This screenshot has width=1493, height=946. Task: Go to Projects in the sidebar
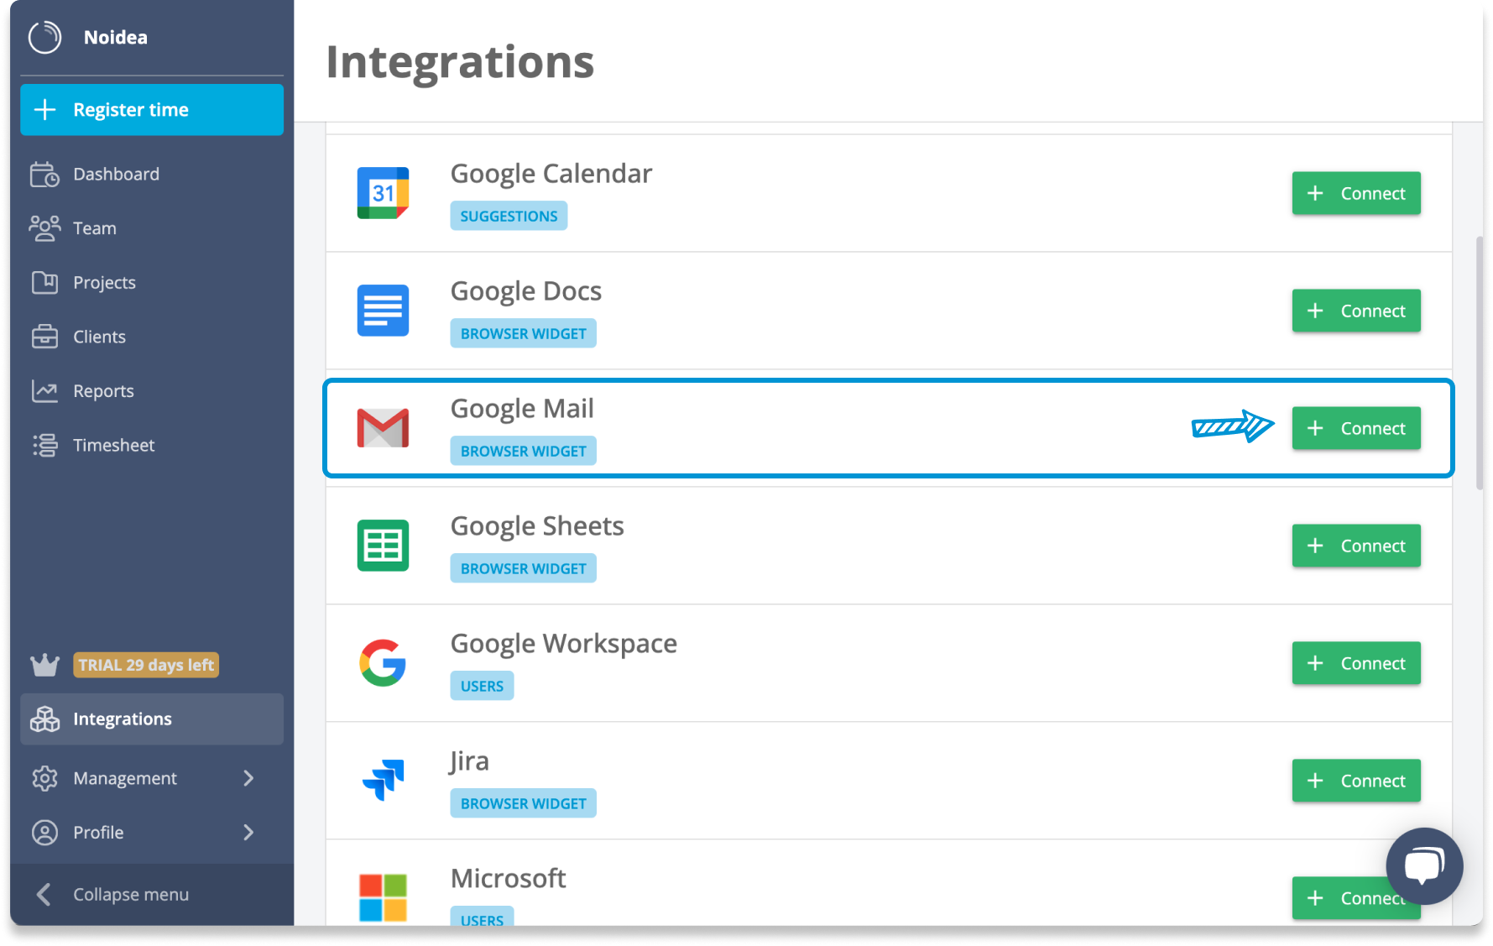click(152, 283)
